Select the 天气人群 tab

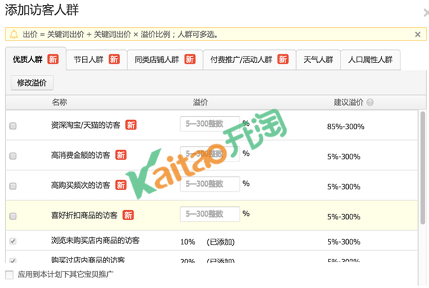coord(318,59)
